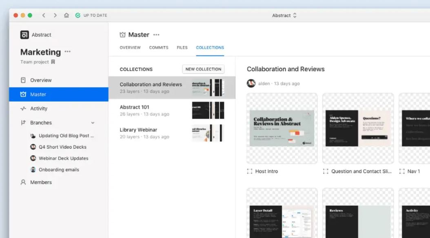Go forward with the right arrow
Image resolution: width=430 pixels, height=238 pixels.
55,15
